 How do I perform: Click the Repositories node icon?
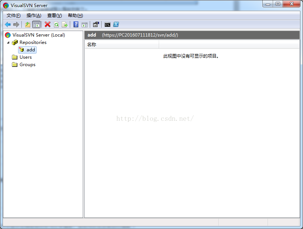[15, 42]
